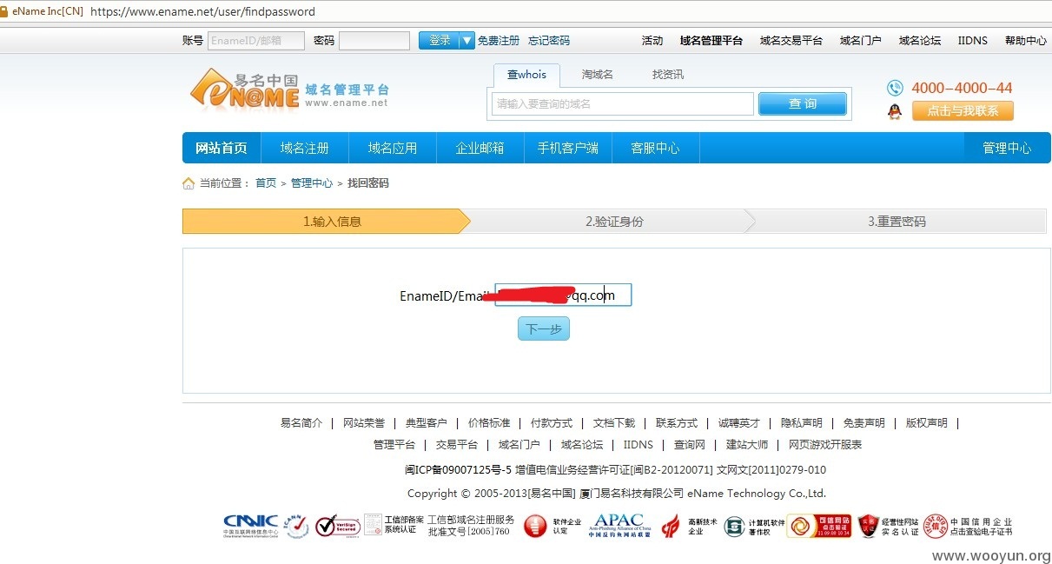
Task: Open the 活动 top link
Action: click(652, 41)
